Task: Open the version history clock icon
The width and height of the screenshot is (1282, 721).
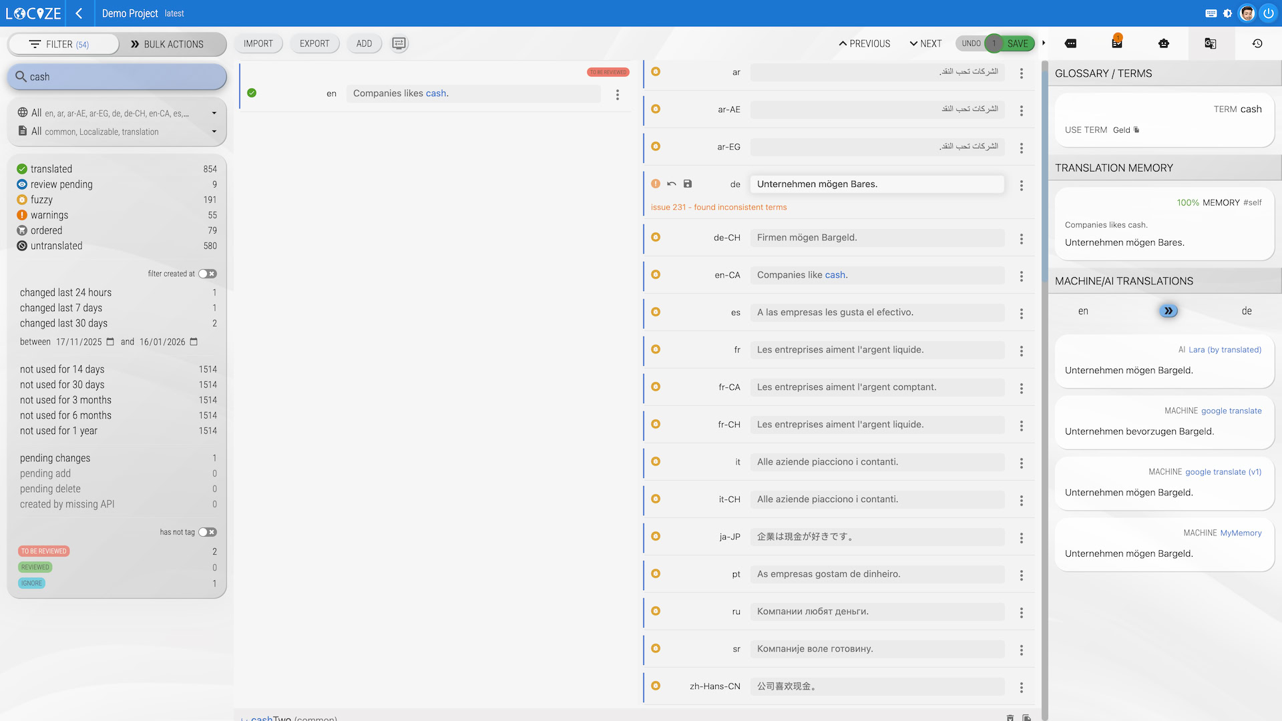Action: coord(1257,43)
